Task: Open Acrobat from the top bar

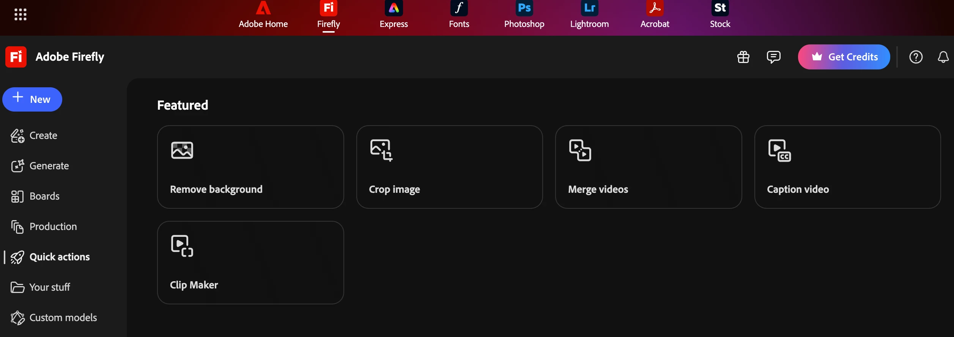Action: click(655, 15)
